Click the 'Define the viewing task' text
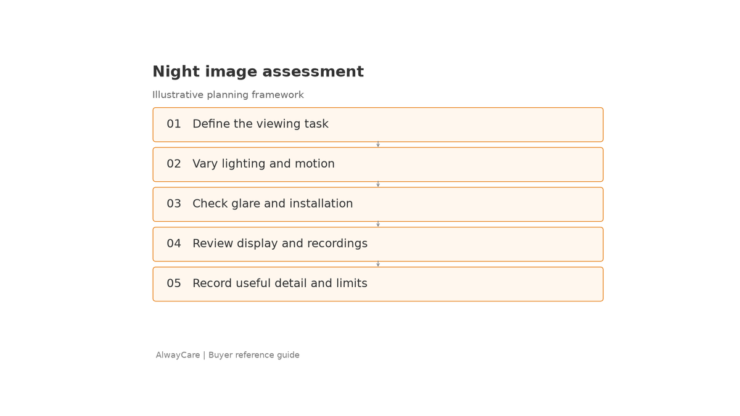Image resolution: width=740 pixels, height=416 pixels. 260,124
